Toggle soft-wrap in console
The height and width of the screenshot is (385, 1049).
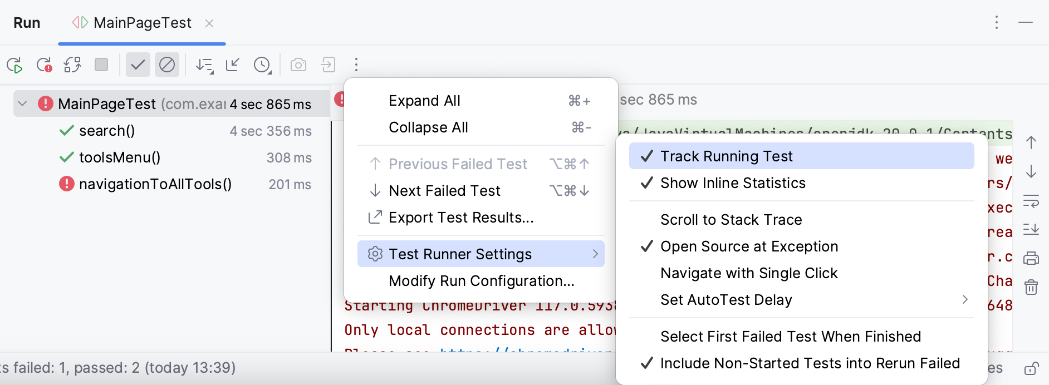point(1031,201)
